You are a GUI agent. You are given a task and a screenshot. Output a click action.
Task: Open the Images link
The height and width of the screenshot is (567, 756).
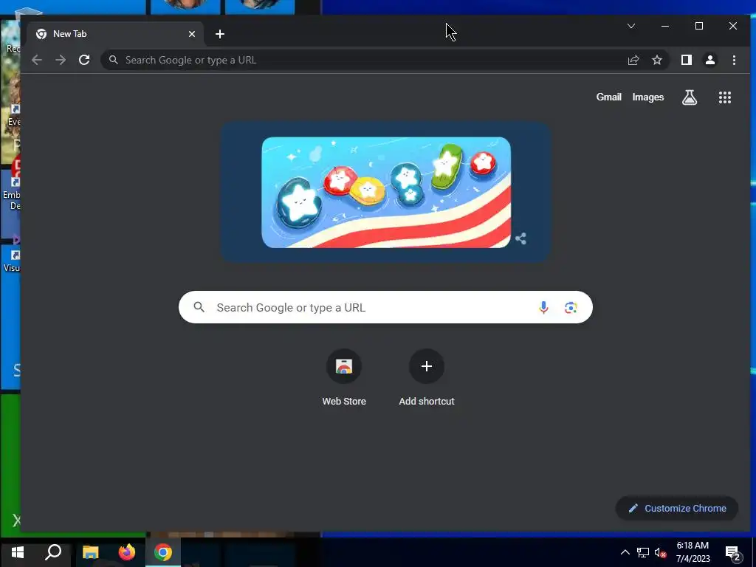(648, 97)
